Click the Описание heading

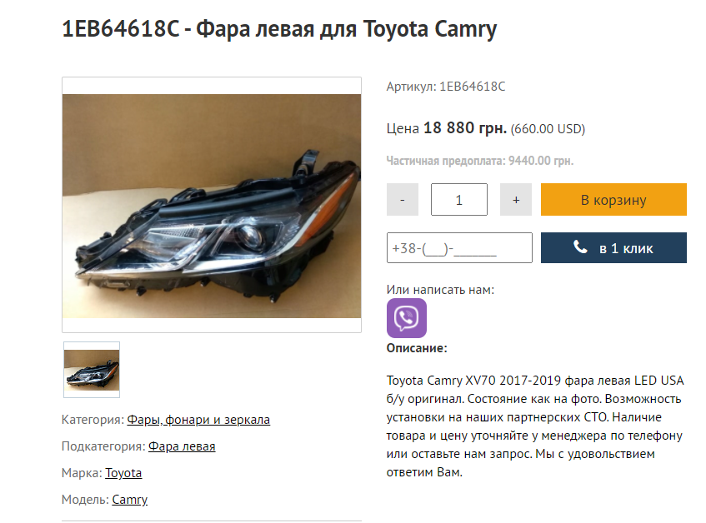[x=417, y=348]
